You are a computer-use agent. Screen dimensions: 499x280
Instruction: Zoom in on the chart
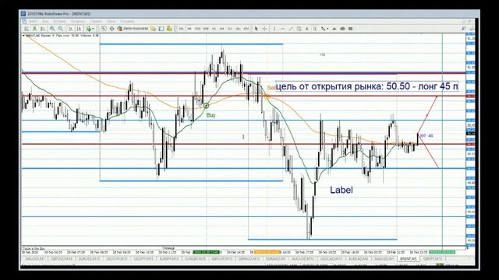pos(52,29)
